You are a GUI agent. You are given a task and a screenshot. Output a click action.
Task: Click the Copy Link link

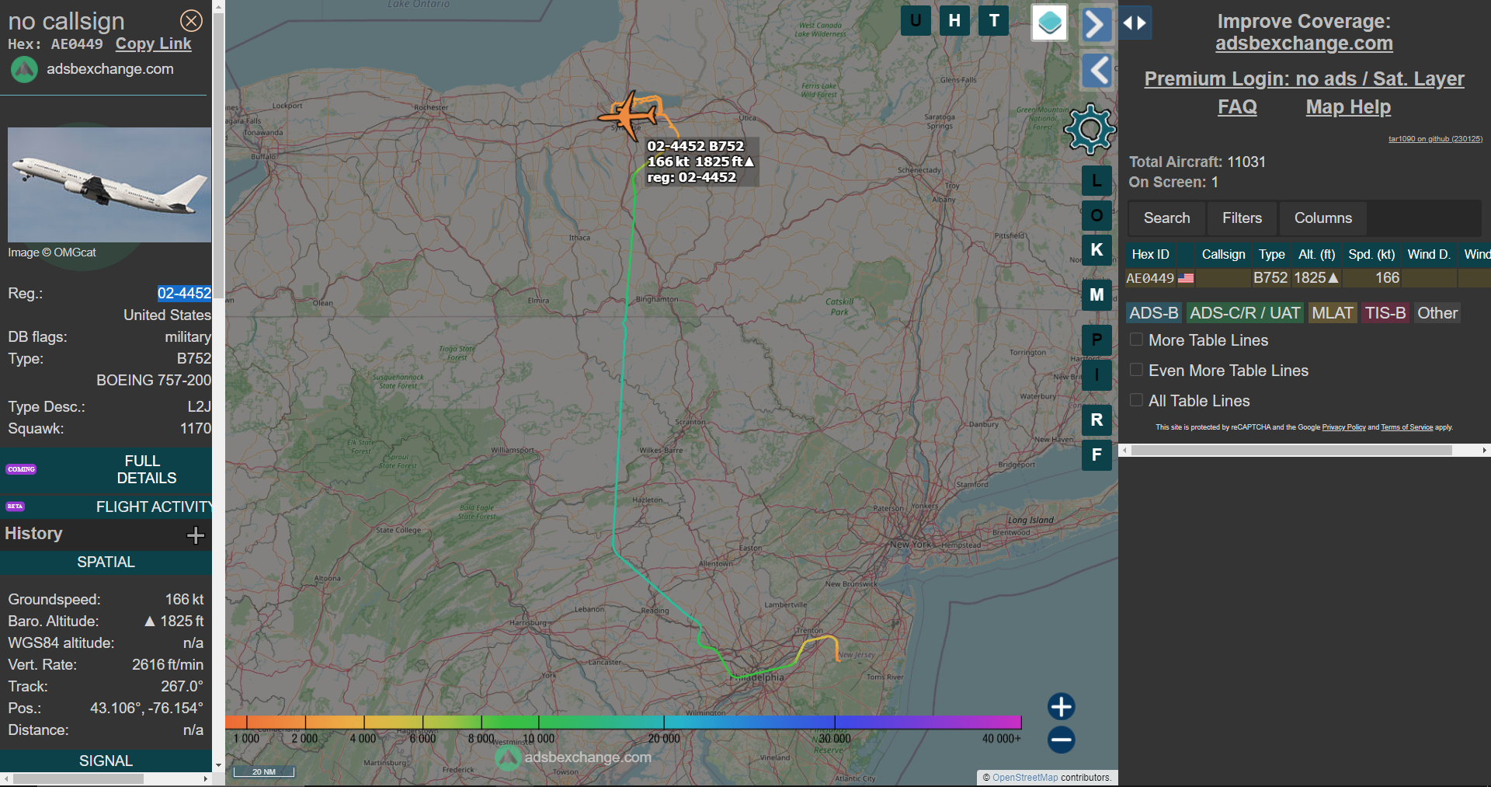tap(153, 44)
